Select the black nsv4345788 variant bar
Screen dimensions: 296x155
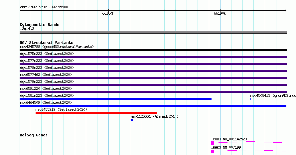tap(153, 50)
